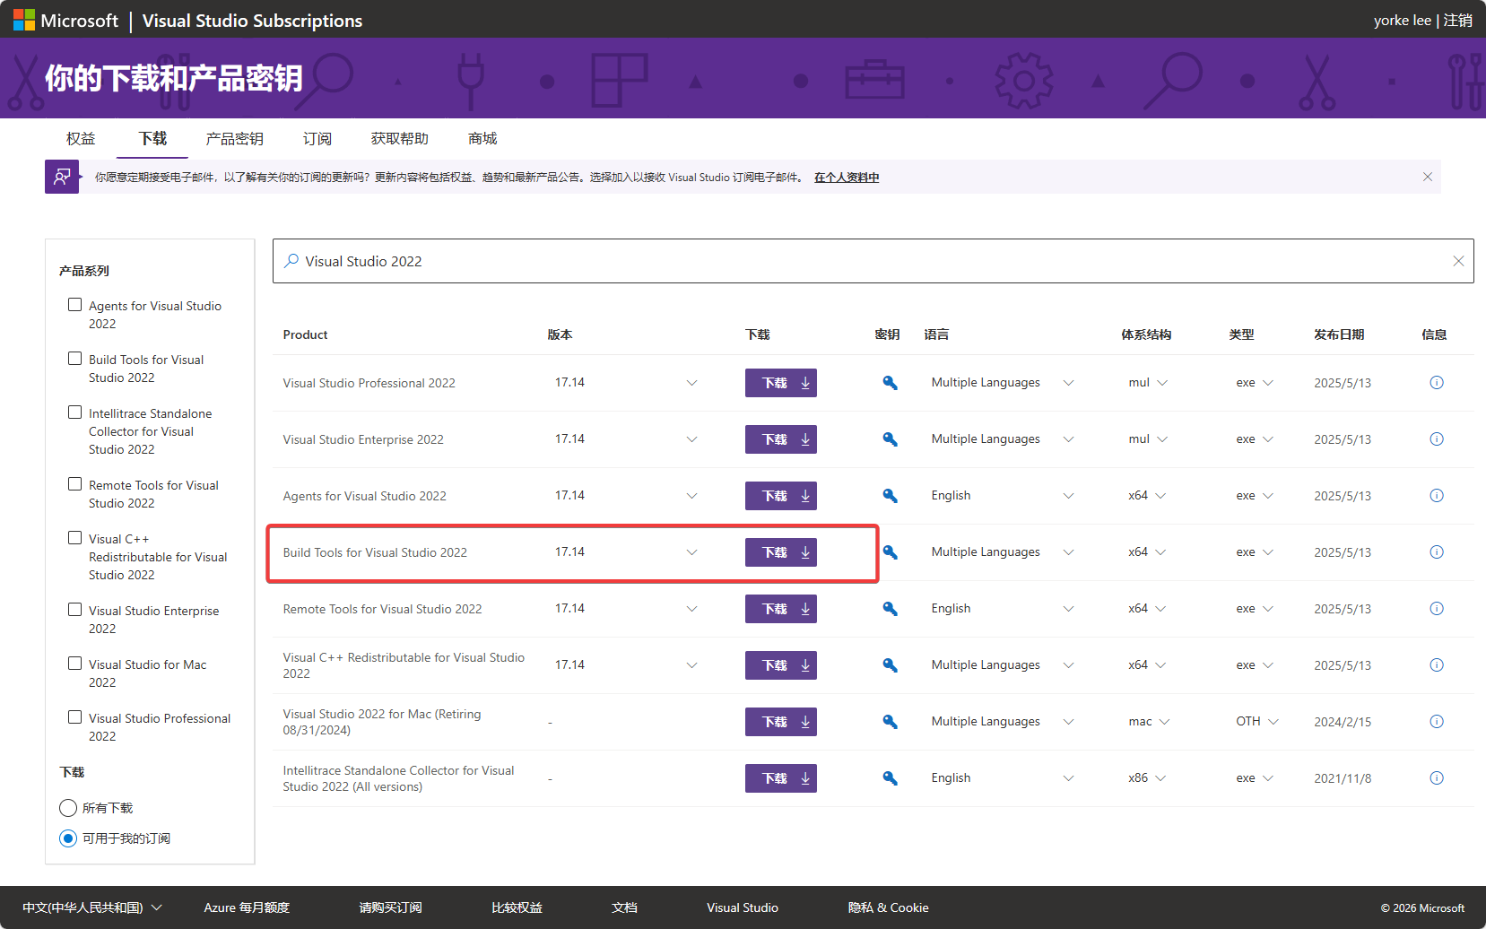Check Visual C++ Redistributable filter

tap(75, 538)
